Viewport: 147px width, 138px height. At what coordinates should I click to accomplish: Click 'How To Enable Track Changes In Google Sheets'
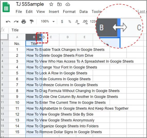click(x=66, y=50)
